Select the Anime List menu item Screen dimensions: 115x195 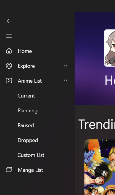point(30,81)
